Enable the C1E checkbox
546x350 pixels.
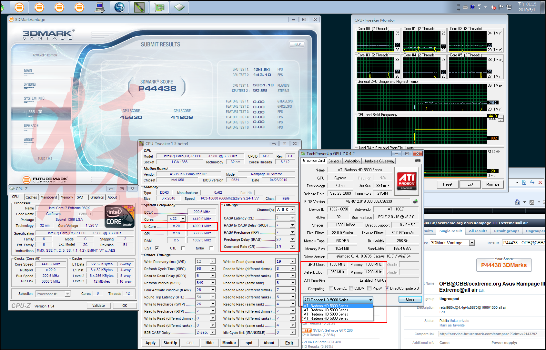click(183, 248)
